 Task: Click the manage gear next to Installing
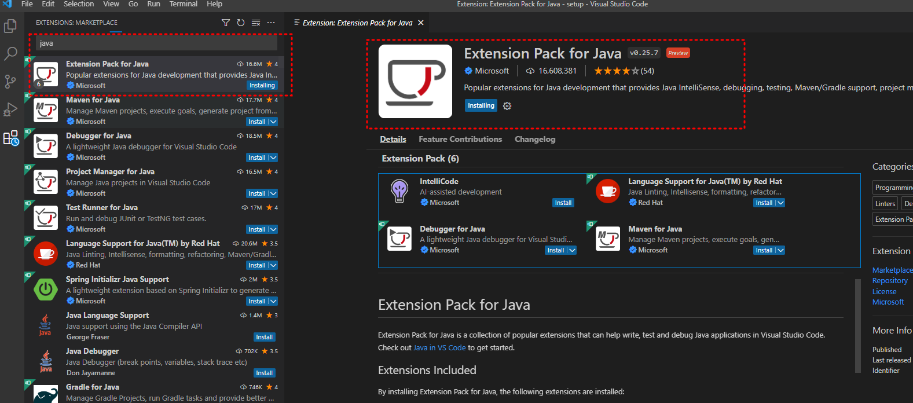point(507,106)
